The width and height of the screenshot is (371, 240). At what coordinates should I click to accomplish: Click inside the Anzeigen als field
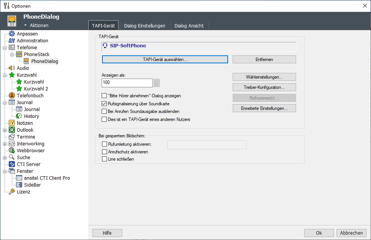pyautogui.click(x=127, y=82)
